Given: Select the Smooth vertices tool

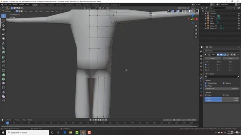Looking at the screenshot, I should [3, 83].
